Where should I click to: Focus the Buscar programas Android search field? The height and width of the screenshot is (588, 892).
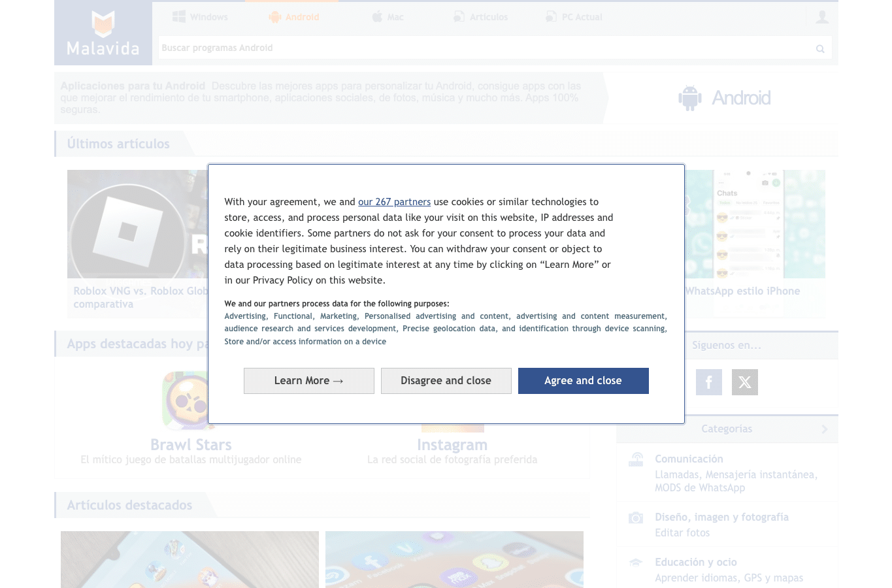[484, 48]
